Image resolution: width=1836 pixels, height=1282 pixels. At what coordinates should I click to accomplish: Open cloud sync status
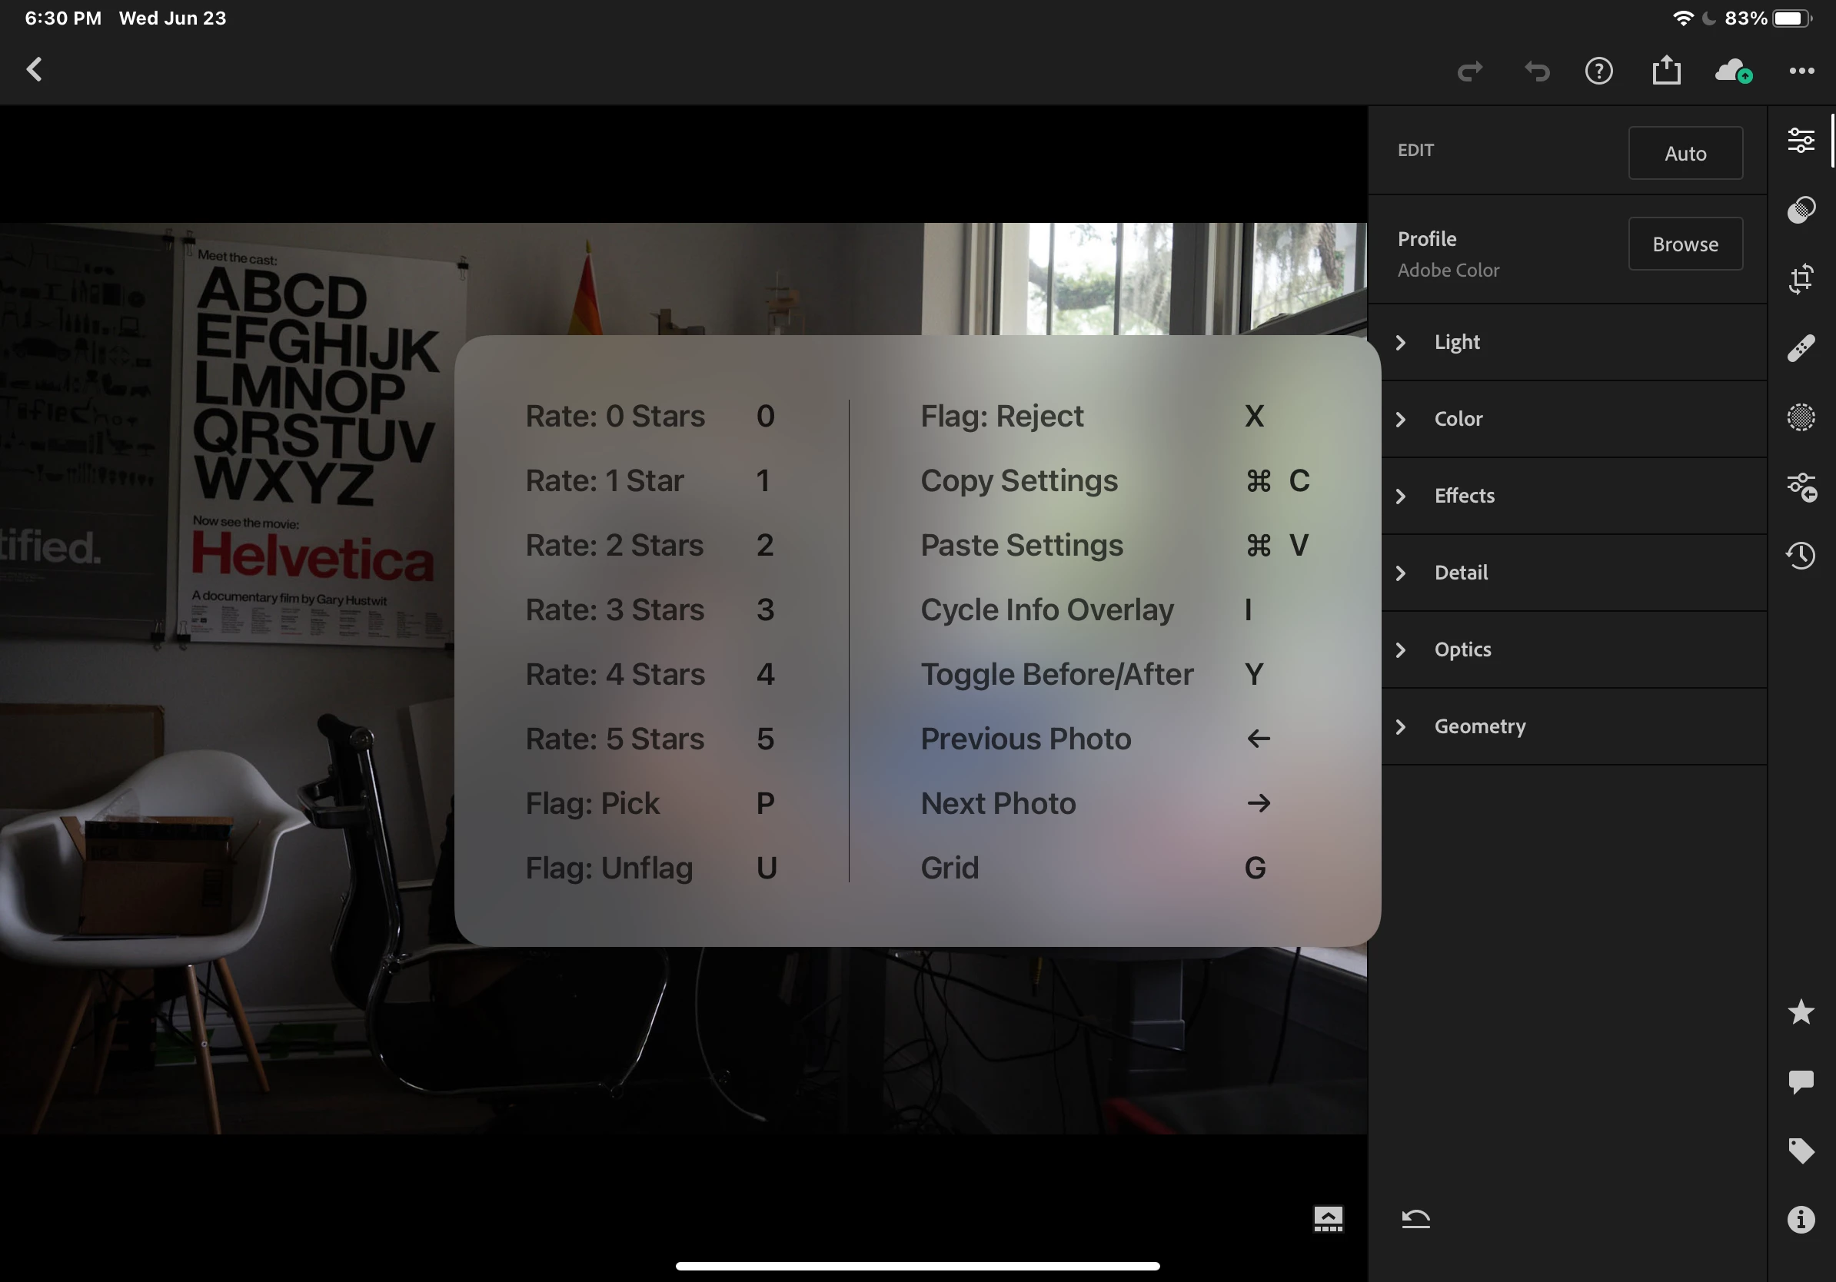click(x=1733, y=71)
